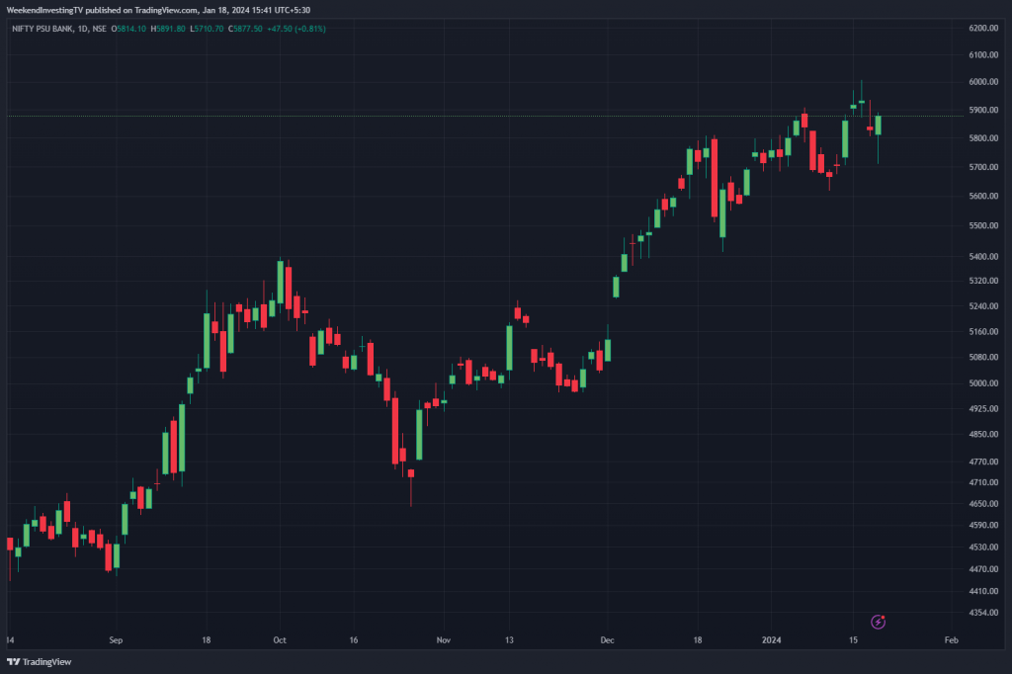The width and height of the screenshot is (1012, 674).
Task: Click the 15 date label on time axis
Action: click(853, 640)
